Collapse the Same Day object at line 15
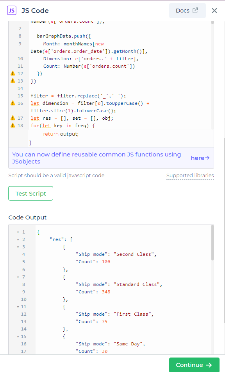The image size is (225, 372). tap(18, 337)
